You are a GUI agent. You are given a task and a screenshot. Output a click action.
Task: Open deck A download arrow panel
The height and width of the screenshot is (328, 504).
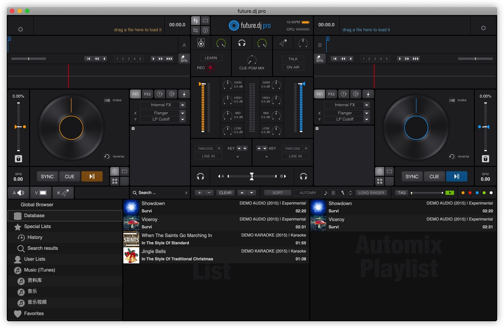tap(184, 94)
